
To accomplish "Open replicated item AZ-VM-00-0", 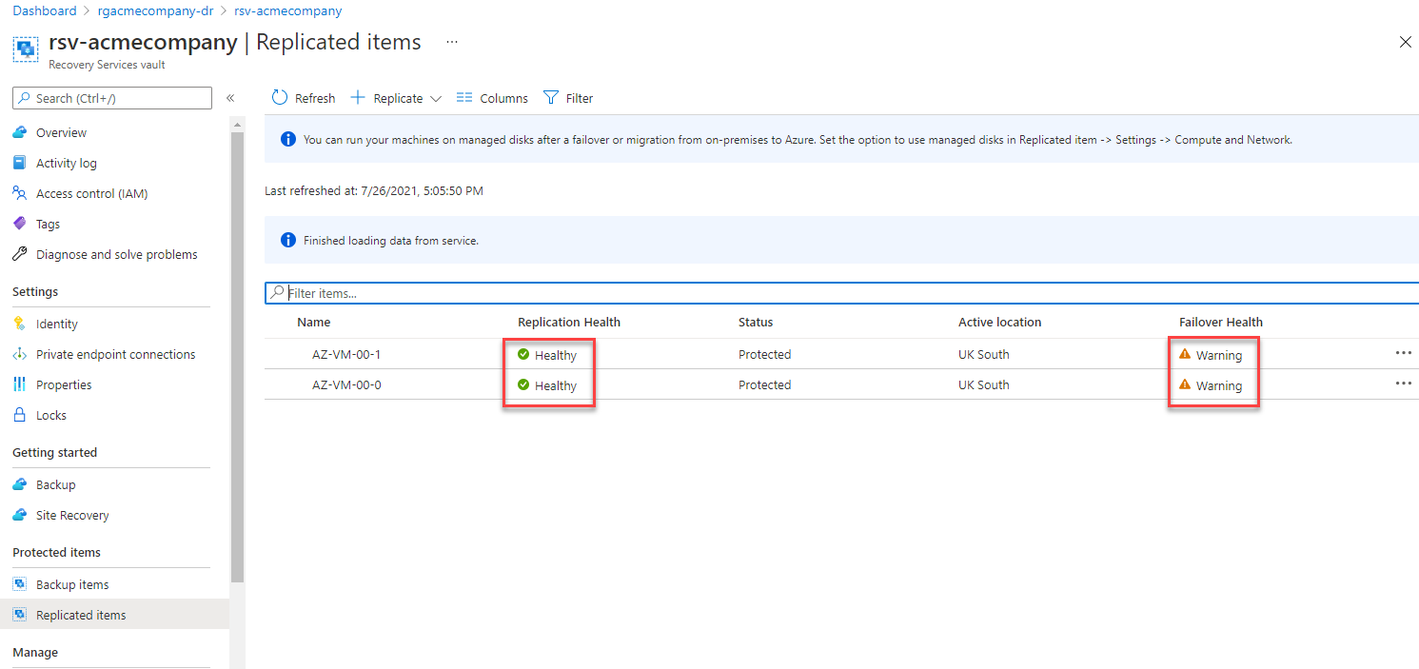I will 346,384.
